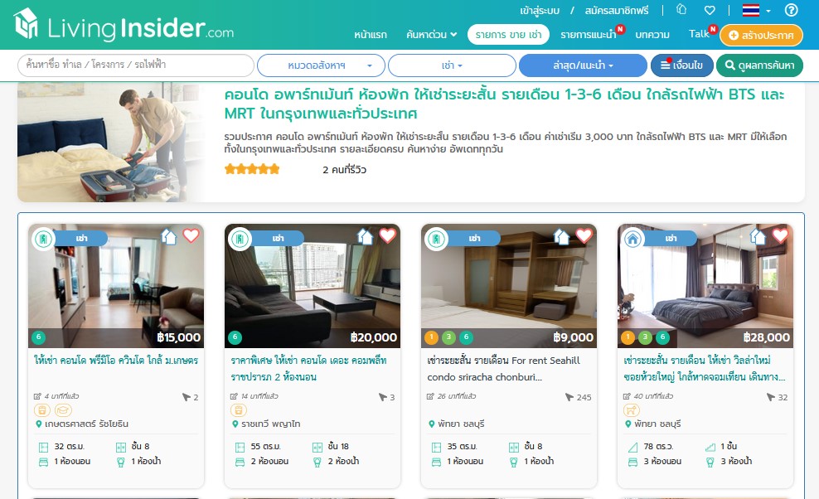Image resolution: width=819 pixels, height=499 pixels.
Task: Click the LivingInsider.com logo
Action: [x=124, y=25]
